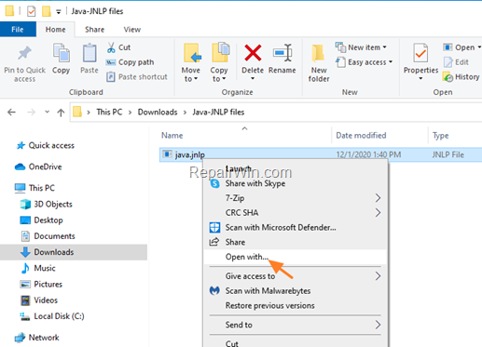Image resolution: width=482 pixels, height=347 pixels.
Task: Open recent locations dropdown chevron
Action: [x=47, y=112]
